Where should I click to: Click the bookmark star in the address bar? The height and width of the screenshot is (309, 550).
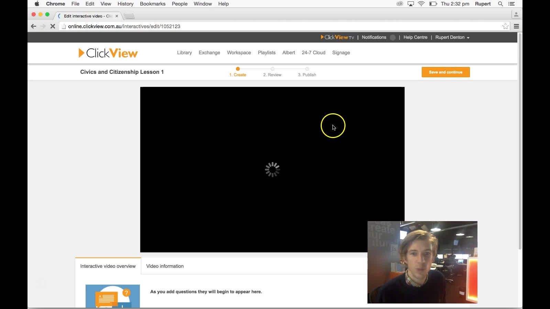[x=505, y=26]
